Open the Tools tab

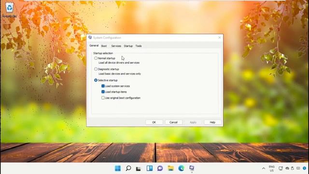[x=139, y=46]
